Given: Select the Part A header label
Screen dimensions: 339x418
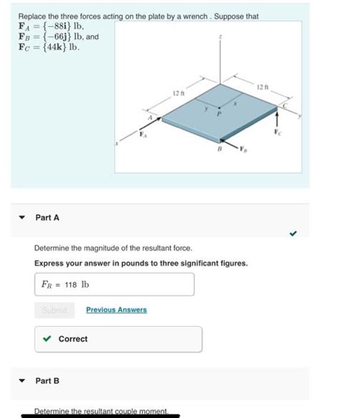Looking at the screenshot, I should click(x=47, y=217).
